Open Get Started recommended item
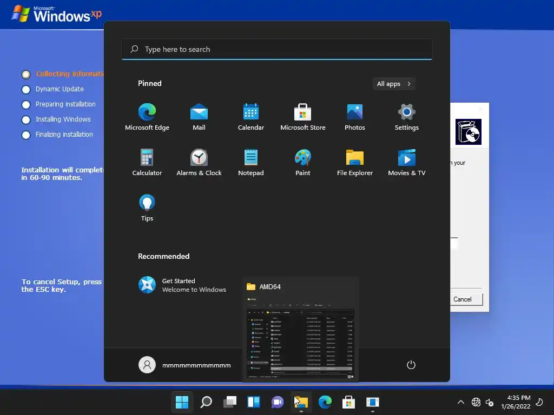This screenshot has height=415, width=554. (x=183, y=285)
